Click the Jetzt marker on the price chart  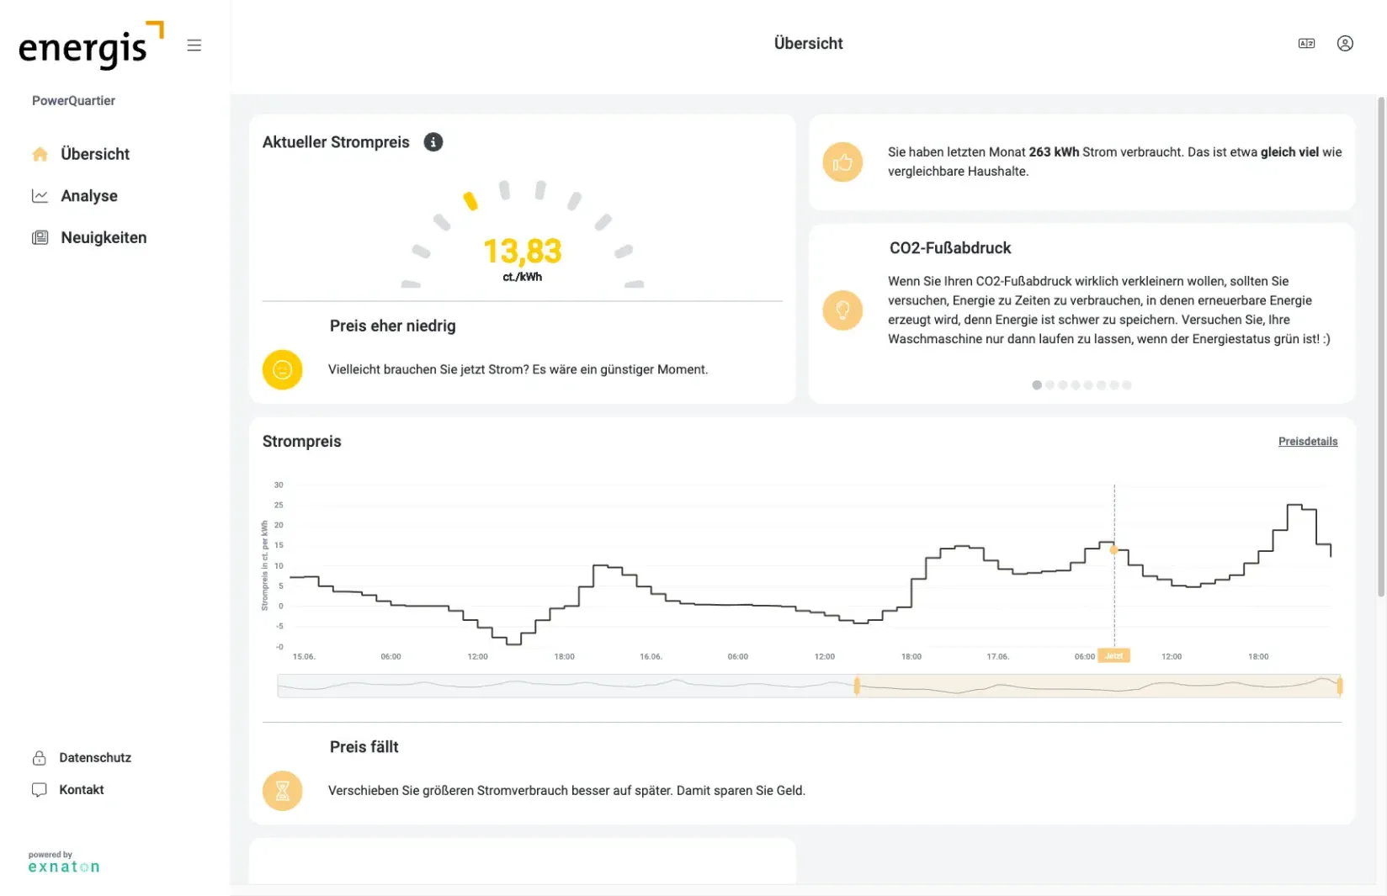pos(1113,655)
